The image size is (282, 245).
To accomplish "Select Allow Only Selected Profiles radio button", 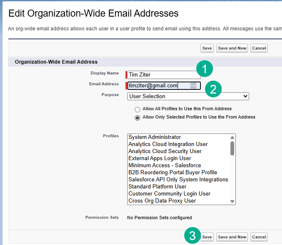I will coord(137,118).
